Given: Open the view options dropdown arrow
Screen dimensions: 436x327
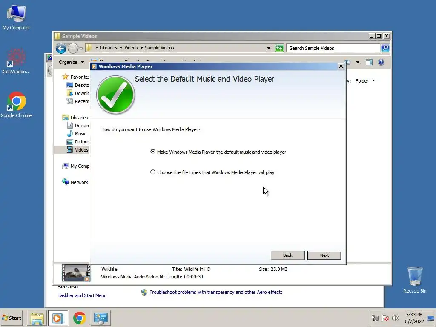Looking at the screenshot, I should [358, 62].
